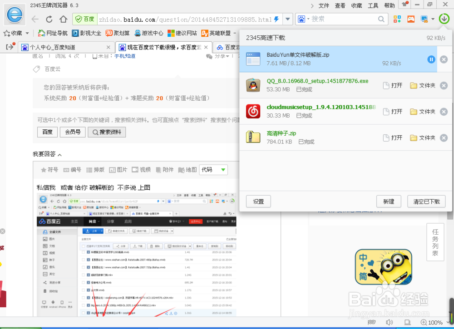Viewport: 454px width, 329px height.
Task: Insert a symbol with 符号 tool
Action: click(x=49, y=170)
